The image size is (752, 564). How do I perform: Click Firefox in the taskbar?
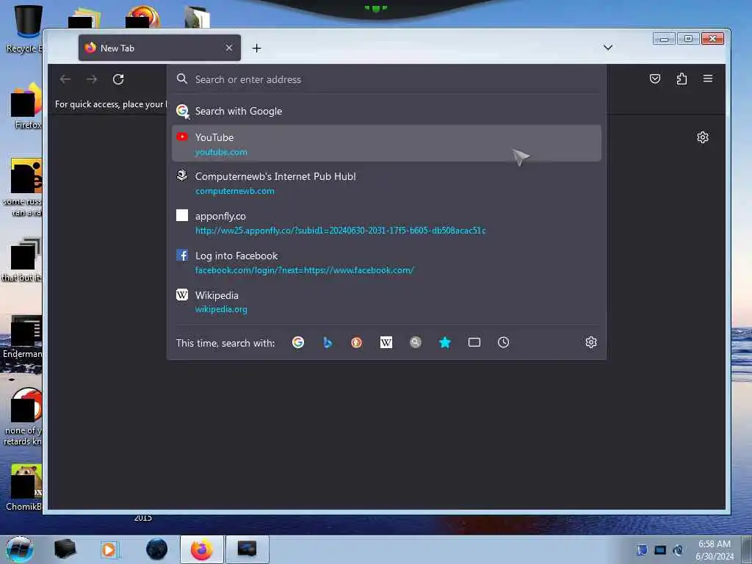tap(202, 549)
